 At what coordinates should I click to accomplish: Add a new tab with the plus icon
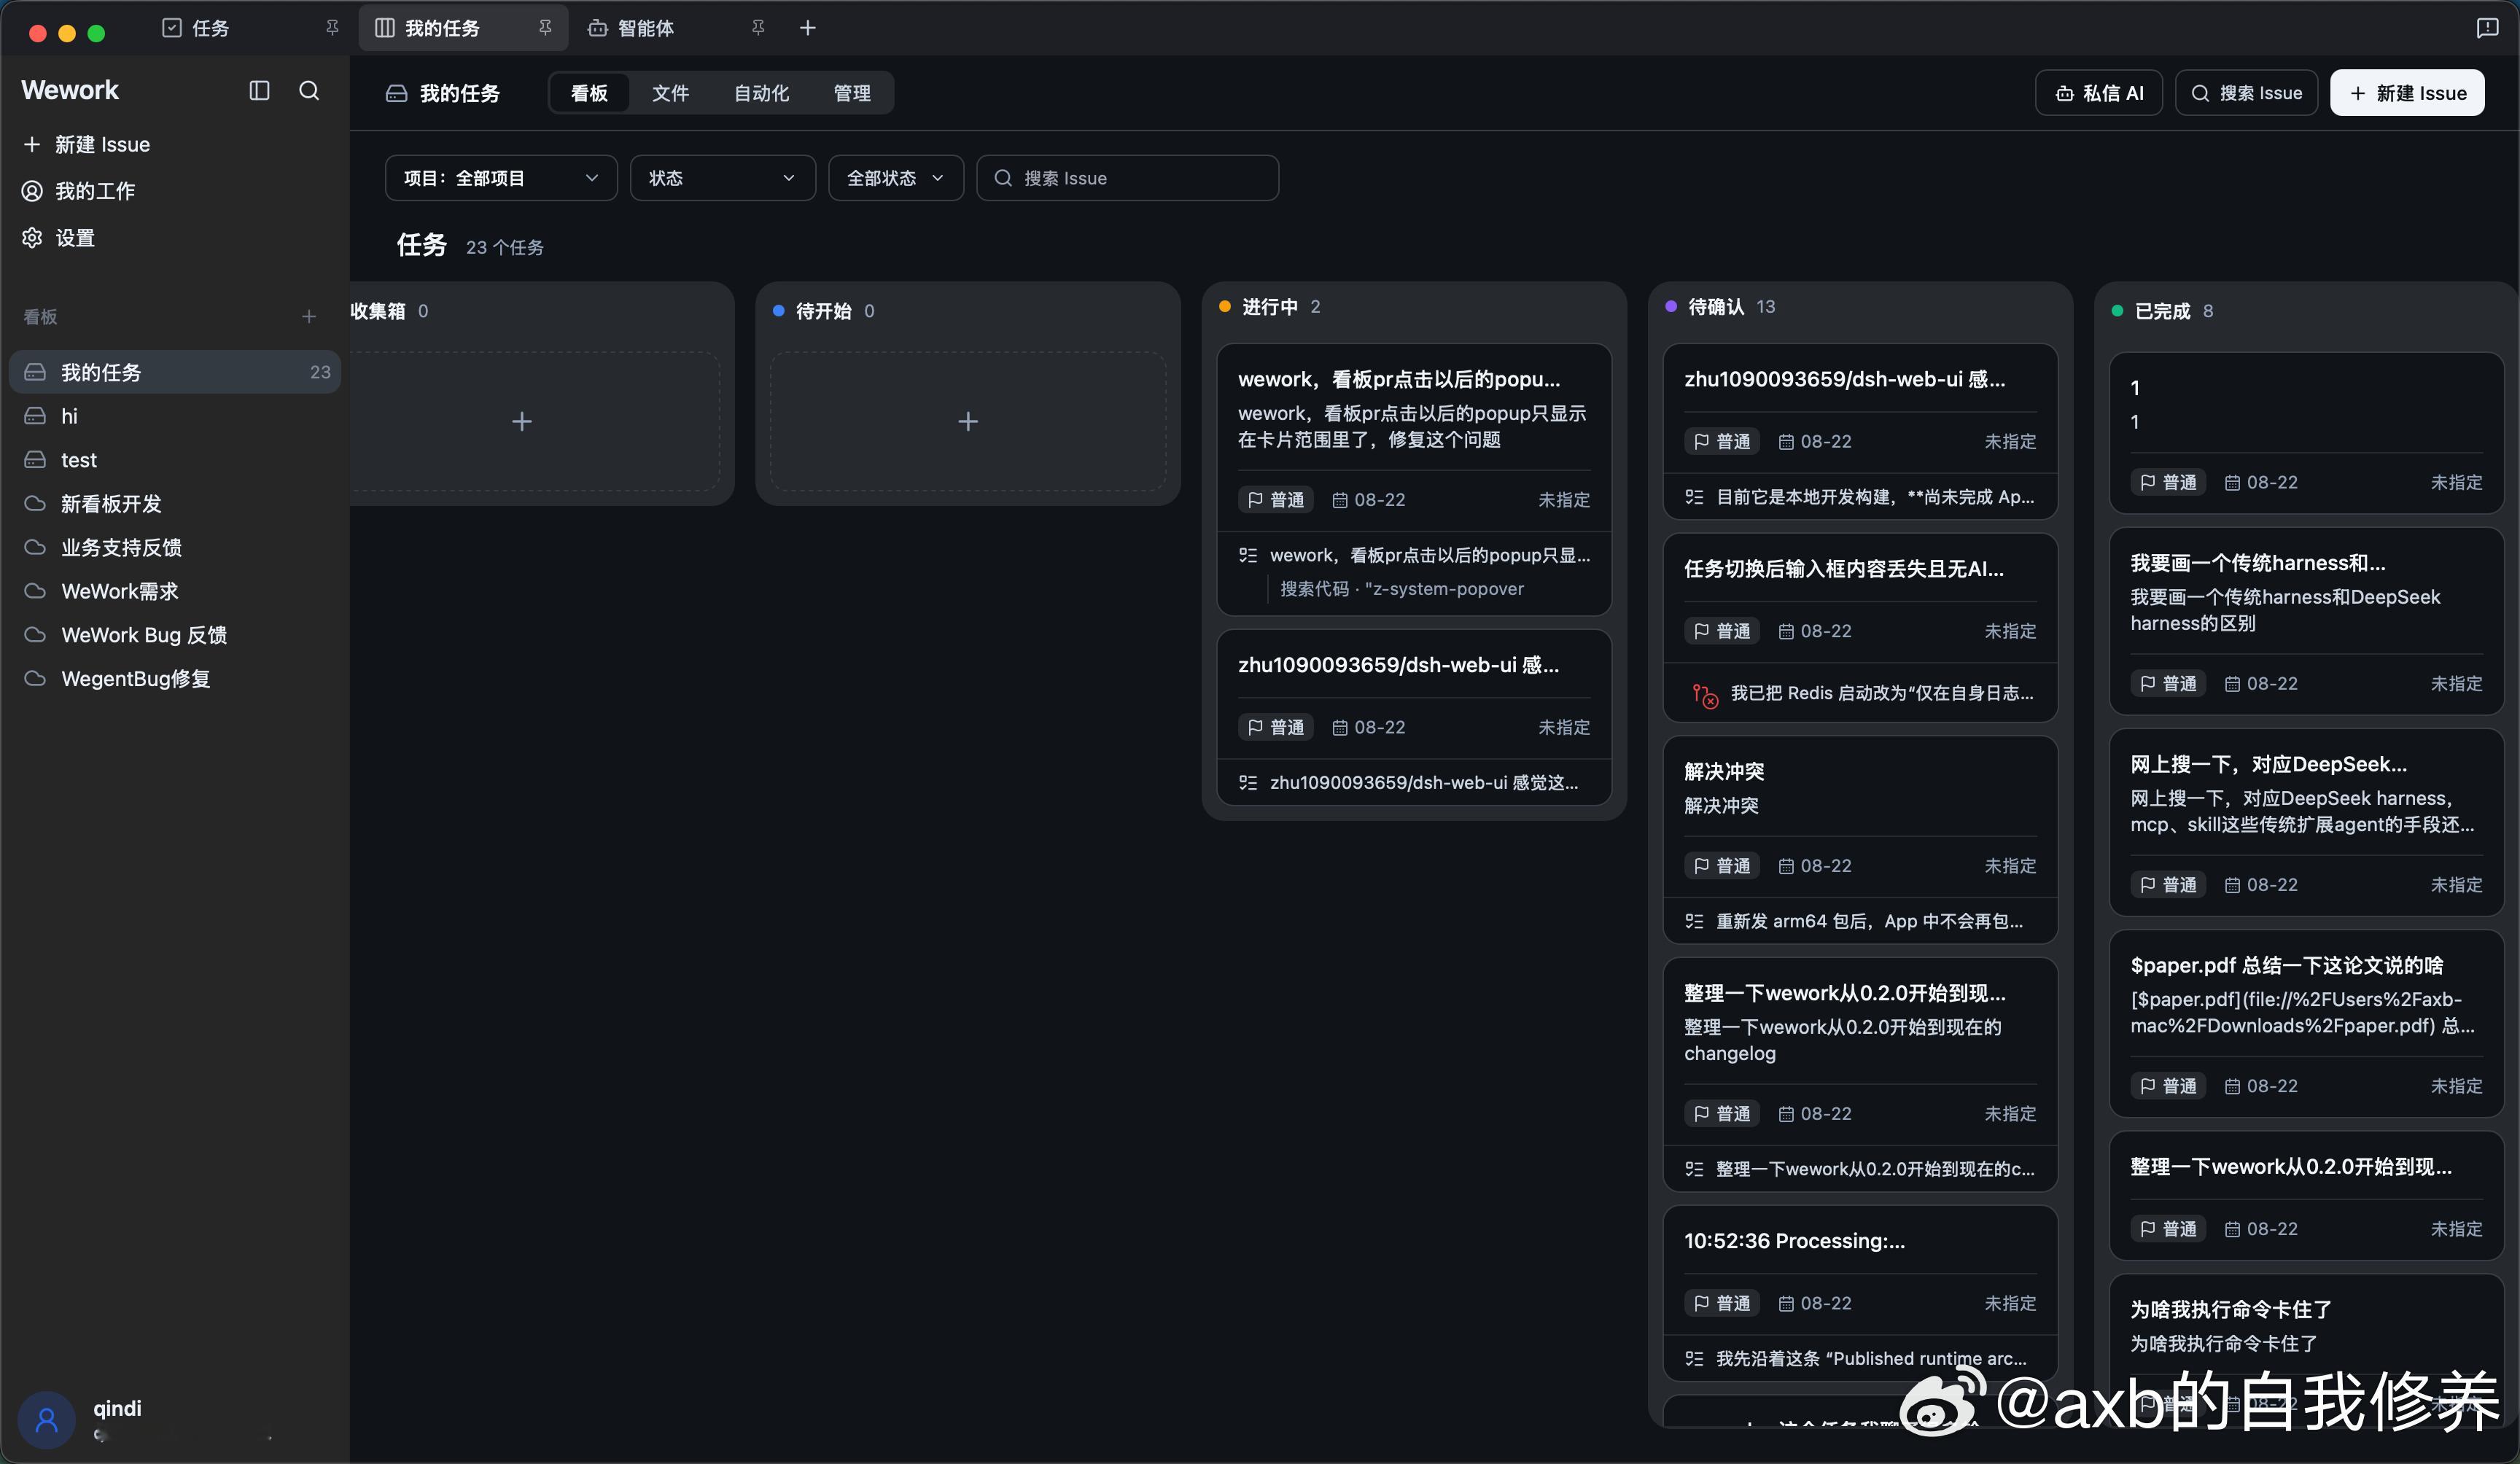808,28
